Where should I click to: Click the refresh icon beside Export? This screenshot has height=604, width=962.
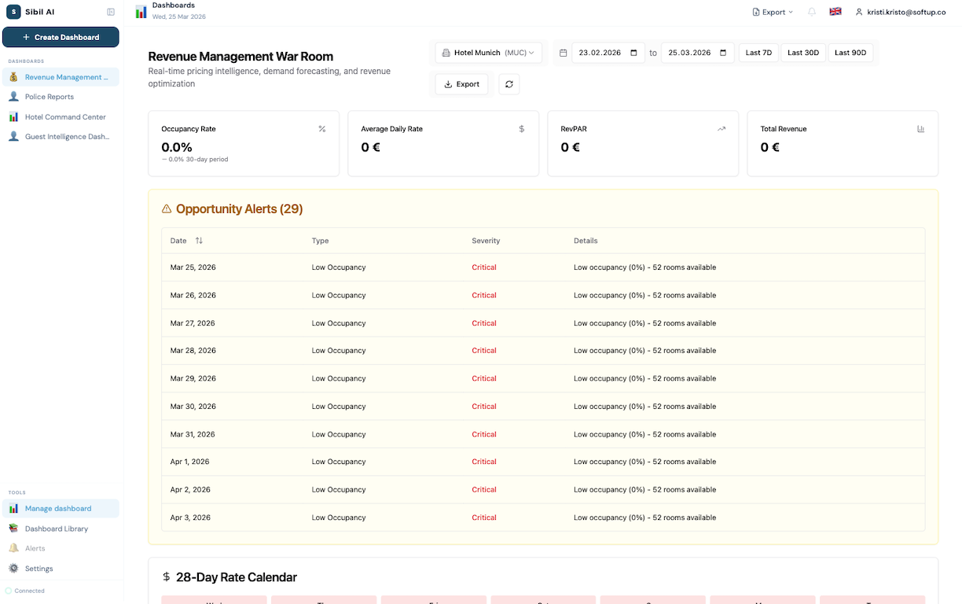pos(509,83)
